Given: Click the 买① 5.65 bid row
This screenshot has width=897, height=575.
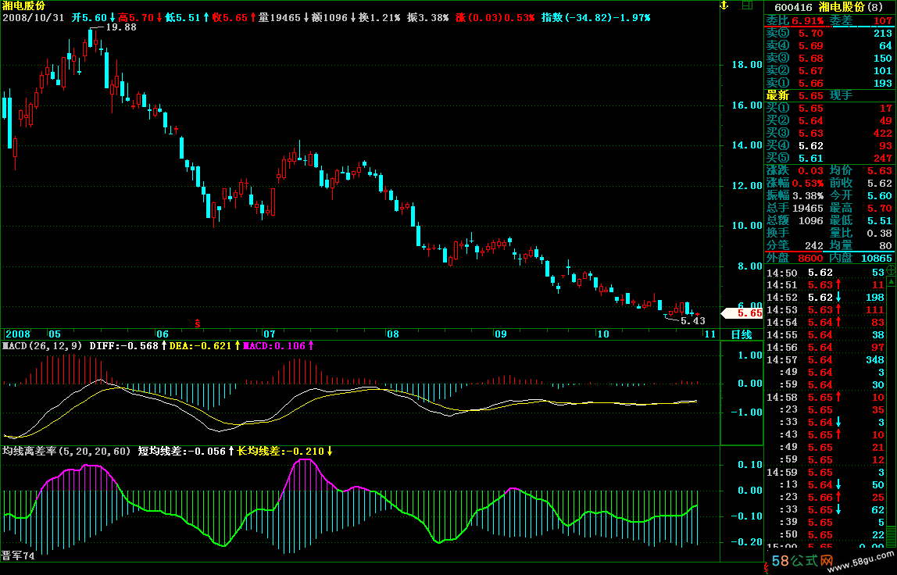Looking at the screenshot, I should (830, 108).
